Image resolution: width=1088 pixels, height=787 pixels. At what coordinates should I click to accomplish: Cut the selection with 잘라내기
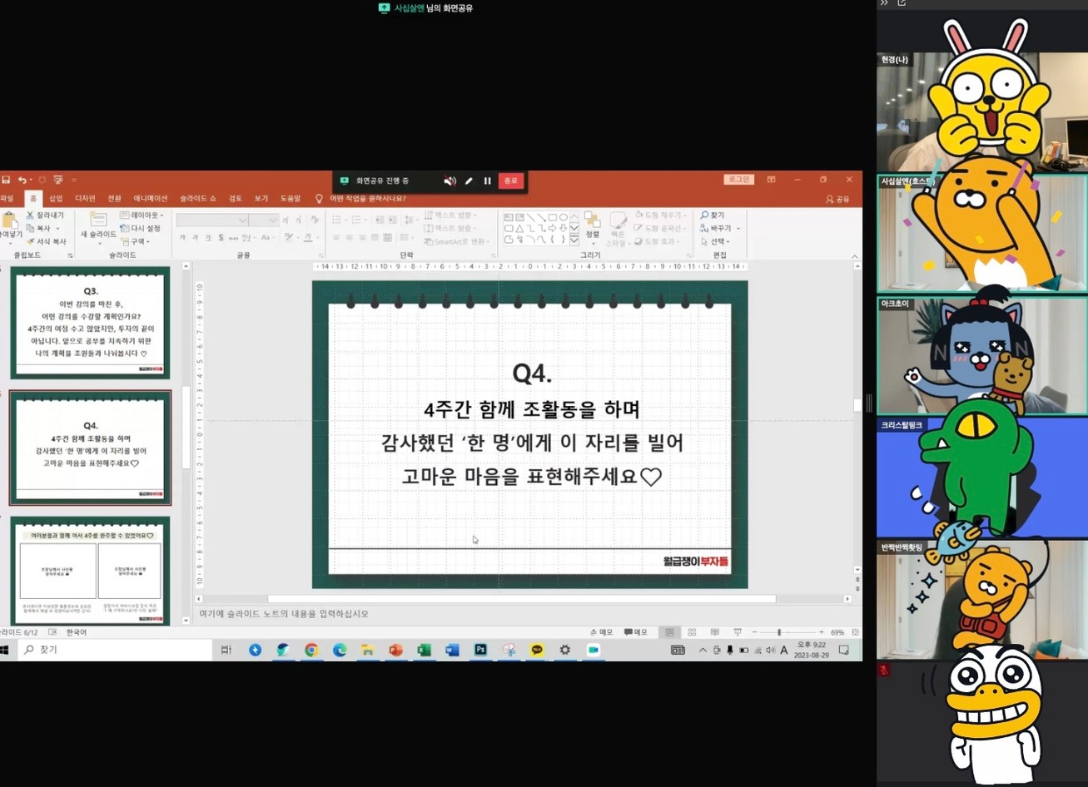pos(45,215)
